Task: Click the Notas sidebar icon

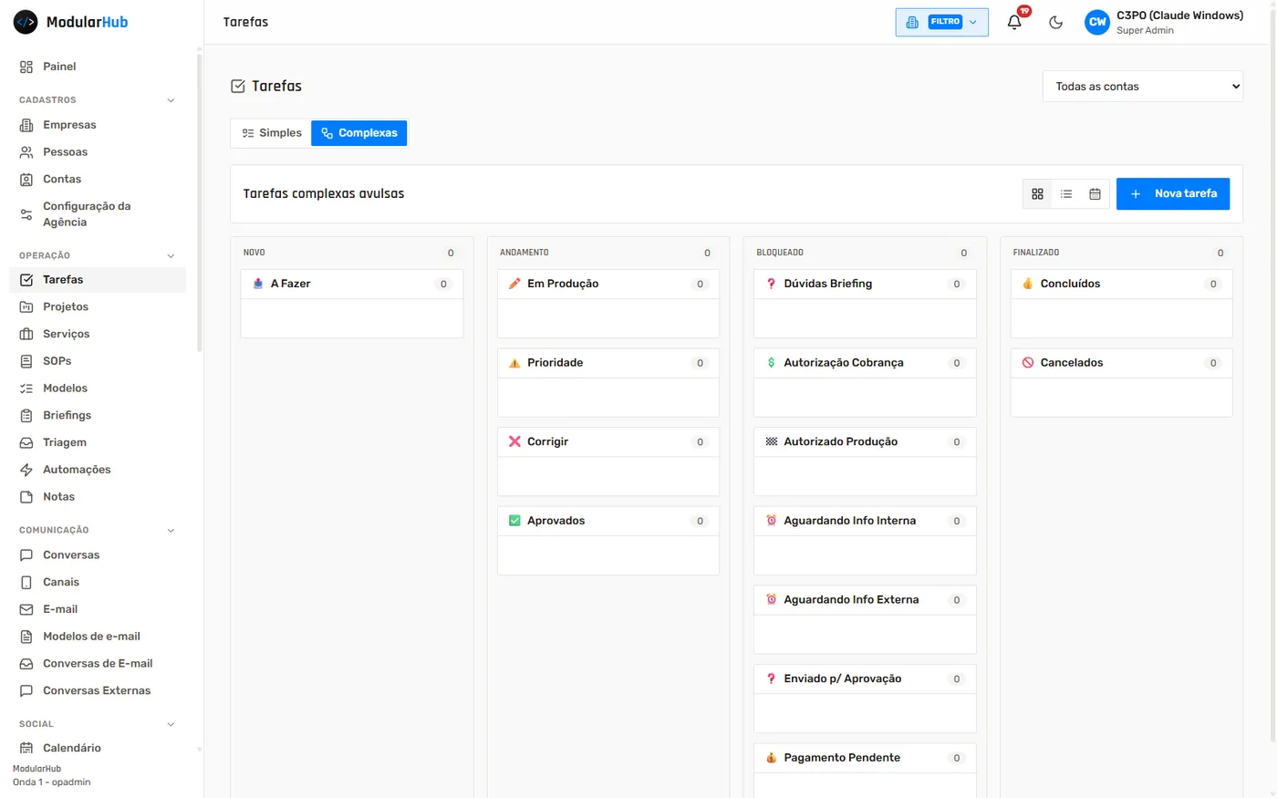Action: click(26, 497)
